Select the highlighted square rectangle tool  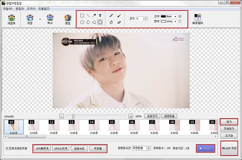tap(100, 22)
